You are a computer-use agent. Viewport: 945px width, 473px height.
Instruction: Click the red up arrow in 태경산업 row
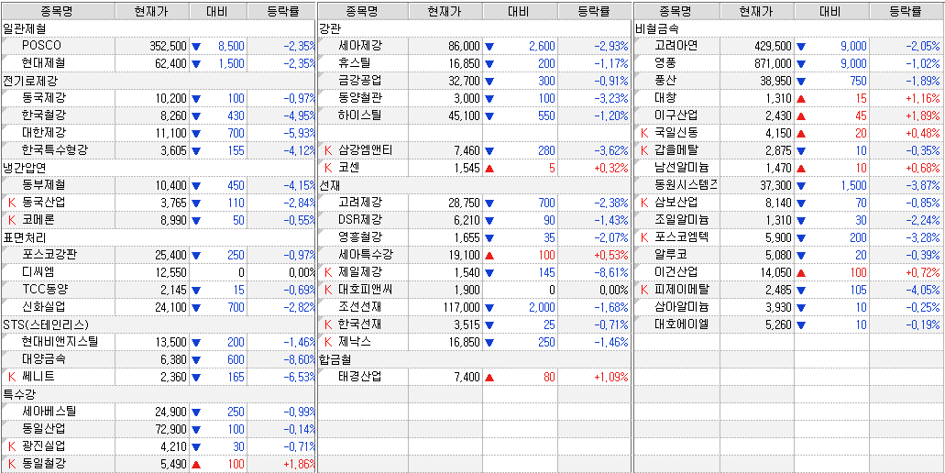tap(489, 377)
